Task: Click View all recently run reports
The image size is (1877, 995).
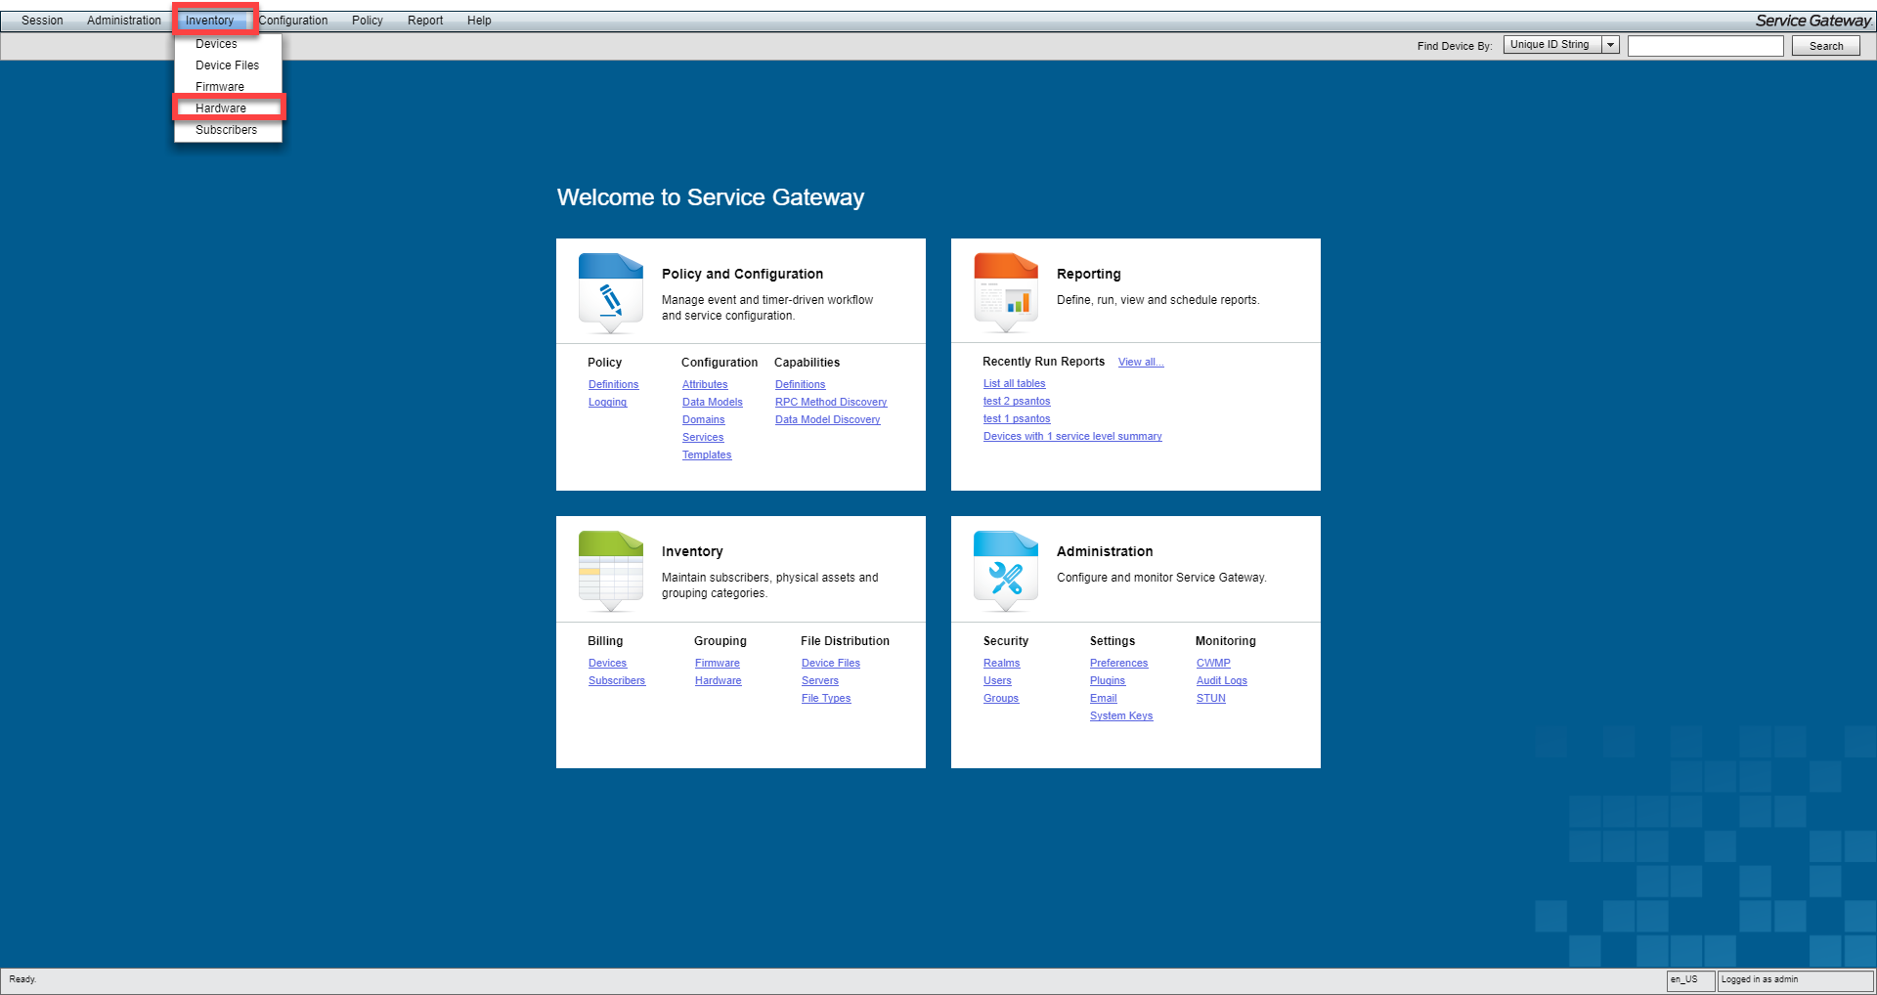Action: tap(1140, 363)
